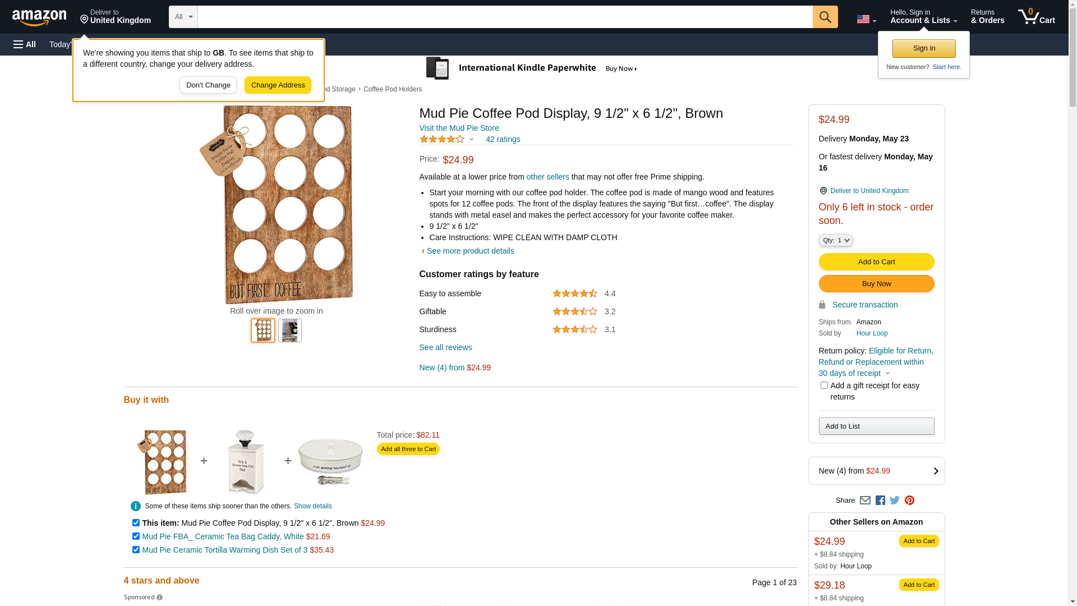The width and height of the screenshot is (1077, 606).
Task: Click the search magnifying glass button
Action: tap(825, 17)
